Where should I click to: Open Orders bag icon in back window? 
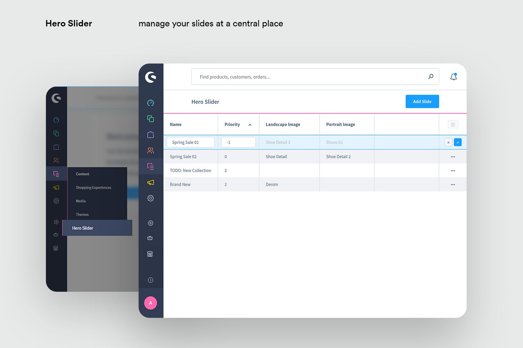[x=56, y=147]
